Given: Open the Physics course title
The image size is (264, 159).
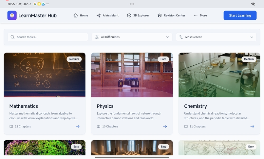Looking at the screenshot, I should point(105,106).
